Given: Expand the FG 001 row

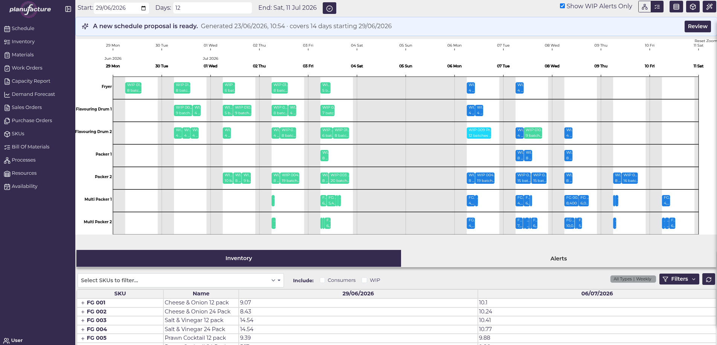Looking at the screenshot, I should [83, 303].
